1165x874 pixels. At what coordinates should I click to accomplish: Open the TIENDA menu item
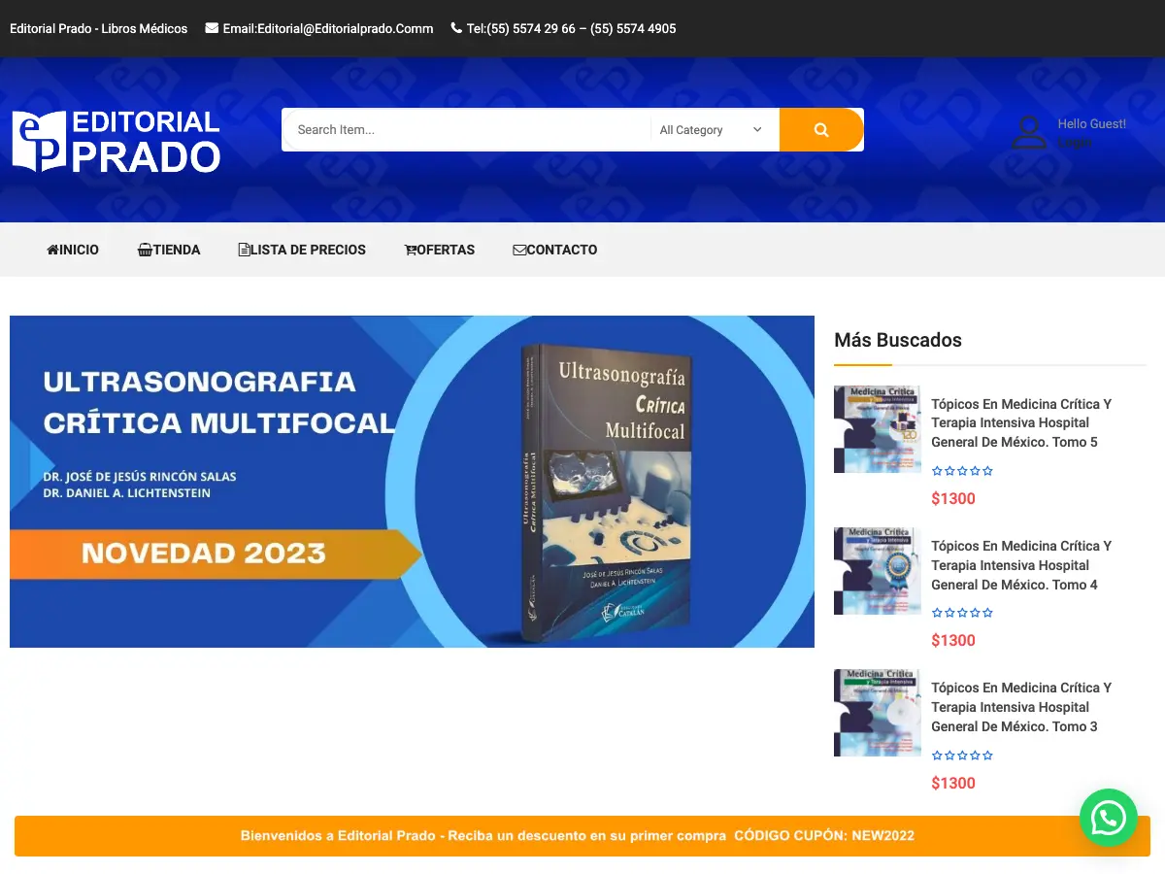click(169, 250)
